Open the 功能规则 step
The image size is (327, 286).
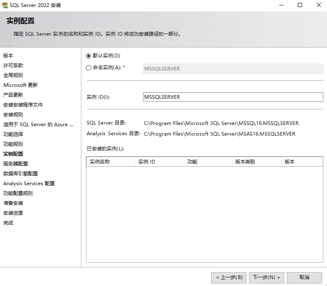tap(13, 144)
